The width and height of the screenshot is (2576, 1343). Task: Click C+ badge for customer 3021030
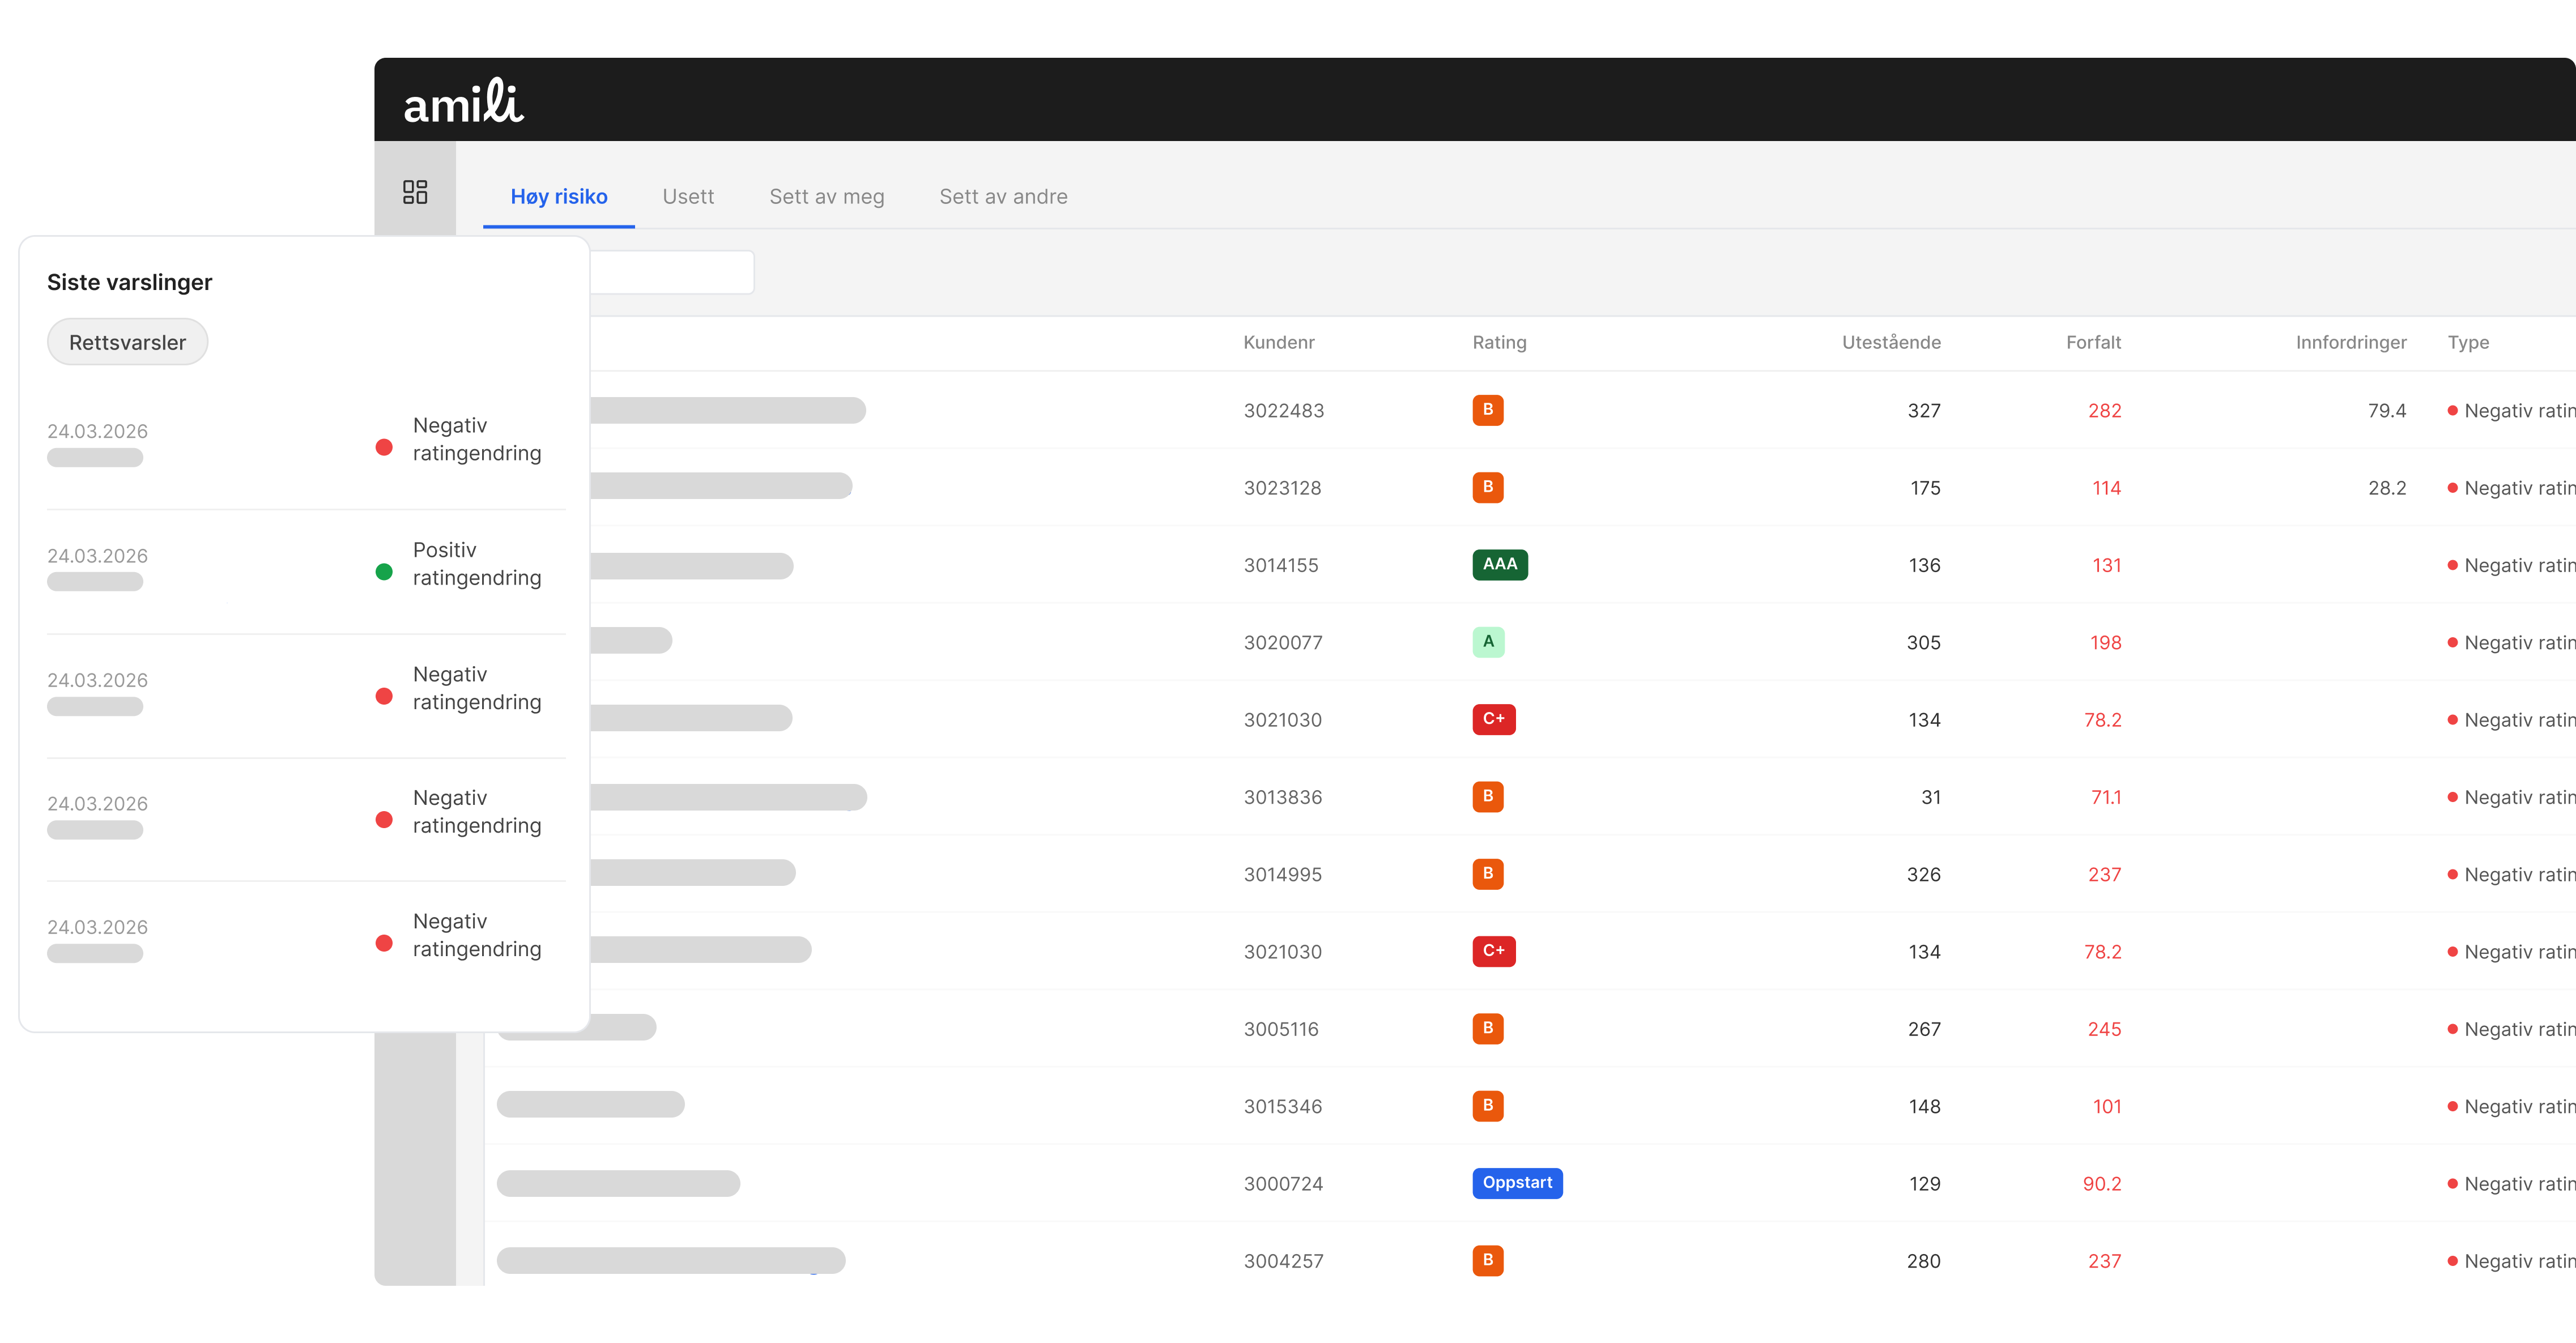point(1493,719)
